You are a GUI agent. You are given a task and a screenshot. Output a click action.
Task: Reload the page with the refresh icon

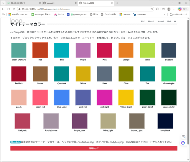pos(8,9)
